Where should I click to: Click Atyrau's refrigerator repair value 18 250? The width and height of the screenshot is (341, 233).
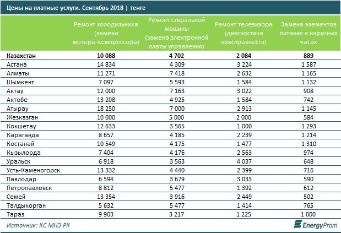pos(106,109)
